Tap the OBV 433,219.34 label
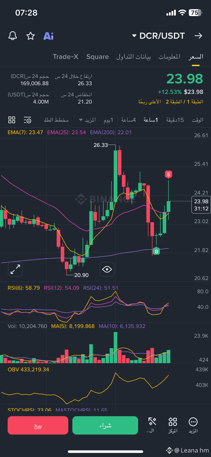The width and height of the screenshot is (211, 457). (x=28, y=370)
